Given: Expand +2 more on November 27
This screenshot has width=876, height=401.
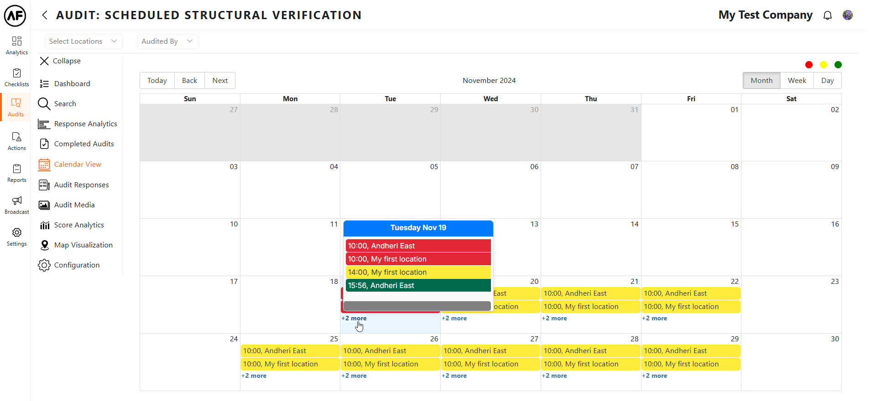Looking at the screenshot, I should tap(454, 376).
